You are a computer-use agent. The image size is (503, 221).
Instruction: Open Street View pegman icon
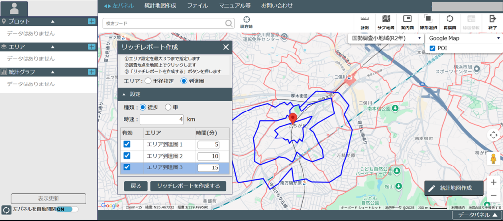(x=493, y=159)
